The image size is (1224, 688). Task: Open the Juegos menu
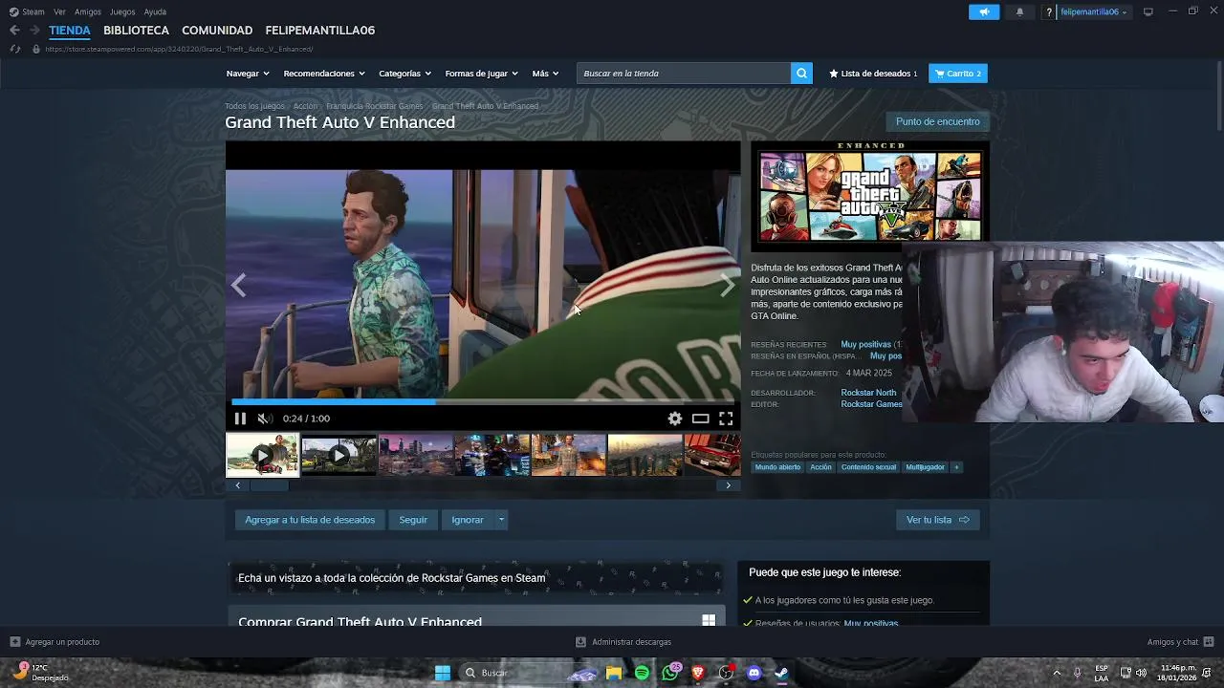122,11
